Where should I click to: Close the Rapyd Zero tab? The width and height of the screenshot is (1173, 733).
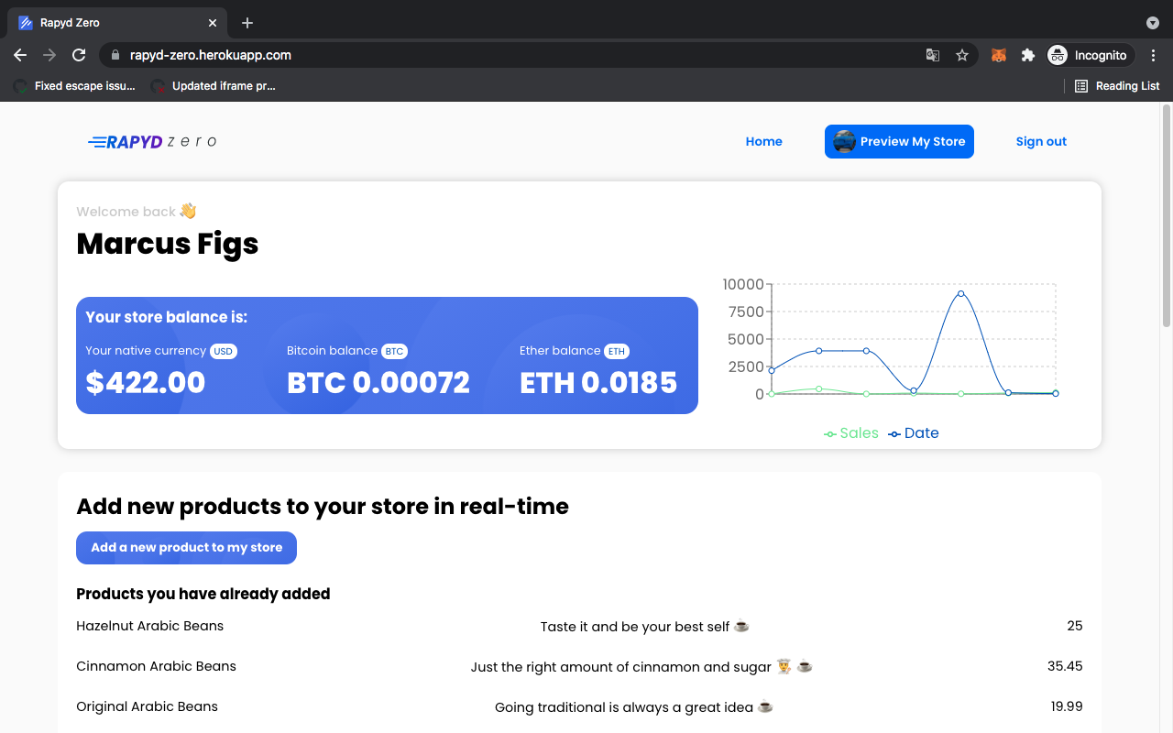pyautogui.click(x=213, y=23)
